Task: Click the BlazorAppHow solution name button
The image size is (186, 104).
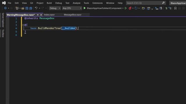Action: click(x=178, y=3)
